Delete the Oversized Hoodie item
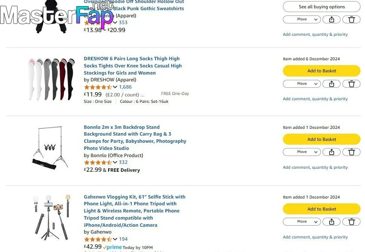Image resolution: width=365 pixels, height=252 pixels. pos(351,19)
